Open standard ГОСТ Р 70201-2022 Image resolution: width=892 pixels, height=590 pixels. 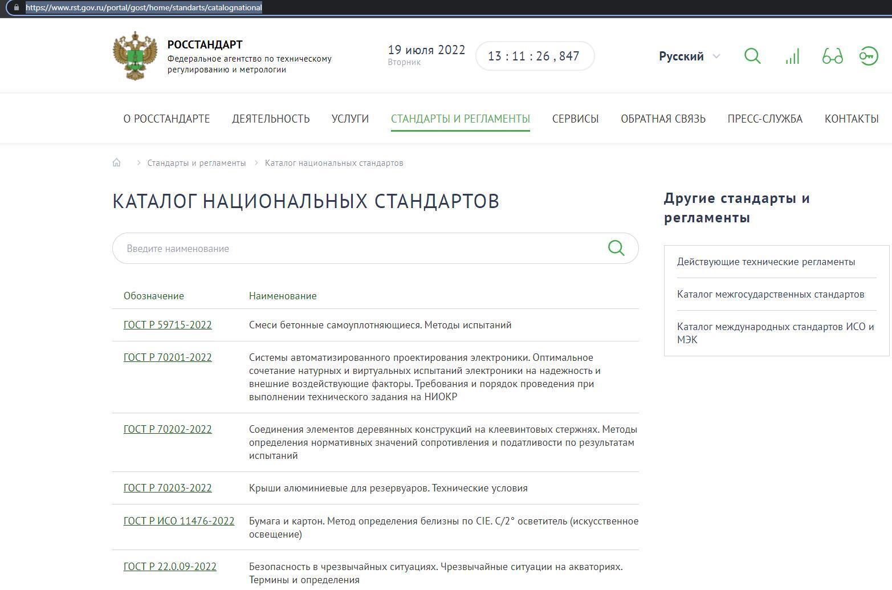pos(168,357)
